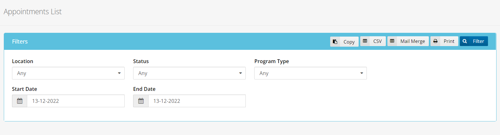500x135 pixels.
Task: Click the table icon beside Mail Merge
Action: point(392,41)
